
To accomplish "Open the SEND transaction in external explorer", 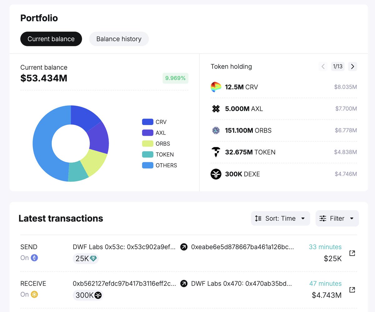I will 352,254.
